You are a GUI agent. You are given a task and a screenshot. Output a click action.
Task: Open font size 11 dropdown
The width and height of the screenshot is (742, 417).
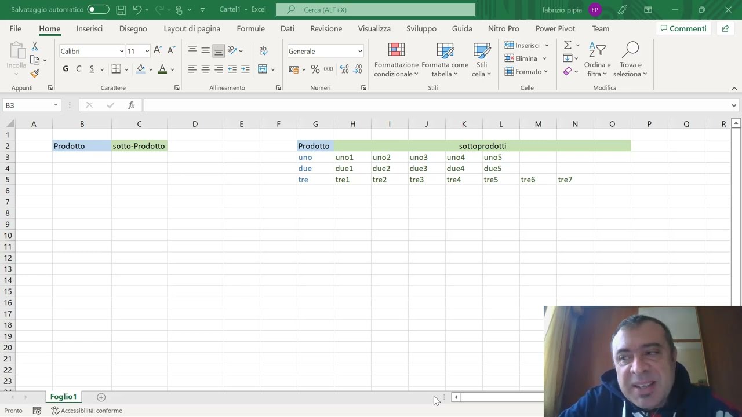(147, 51)
